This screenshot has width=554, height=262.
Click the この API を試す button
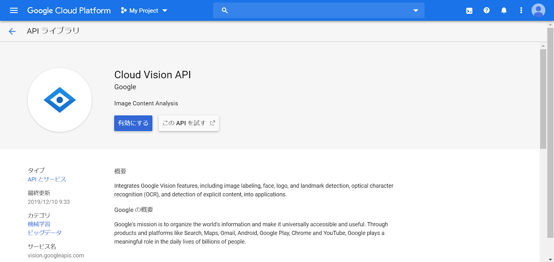click(189, 123)
